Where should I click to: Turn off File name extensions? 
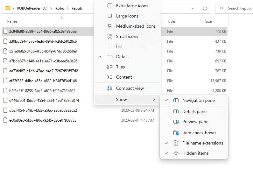(x=202, y=143)
